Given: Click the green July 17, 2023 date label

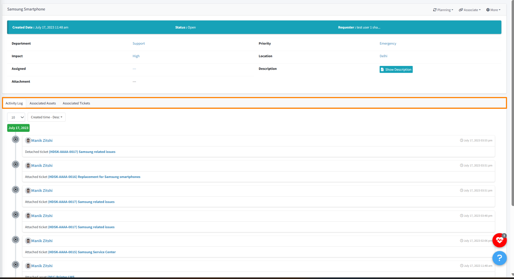Looking at the screenshot, I should [x=18, y=128].
